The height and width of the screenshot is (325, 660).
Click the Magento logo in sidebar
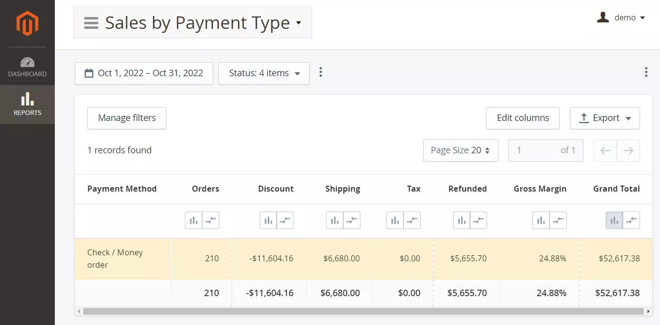click(27, 23)
